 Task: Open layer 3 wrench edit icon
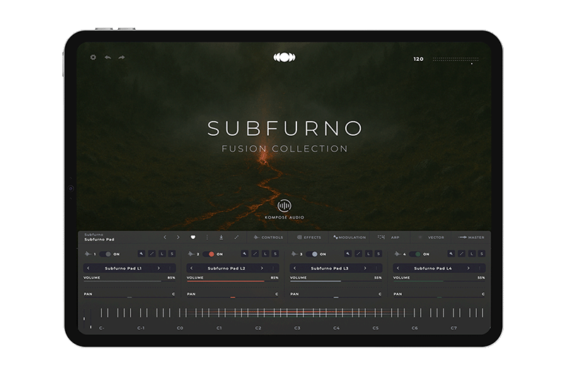pos(348,254)
